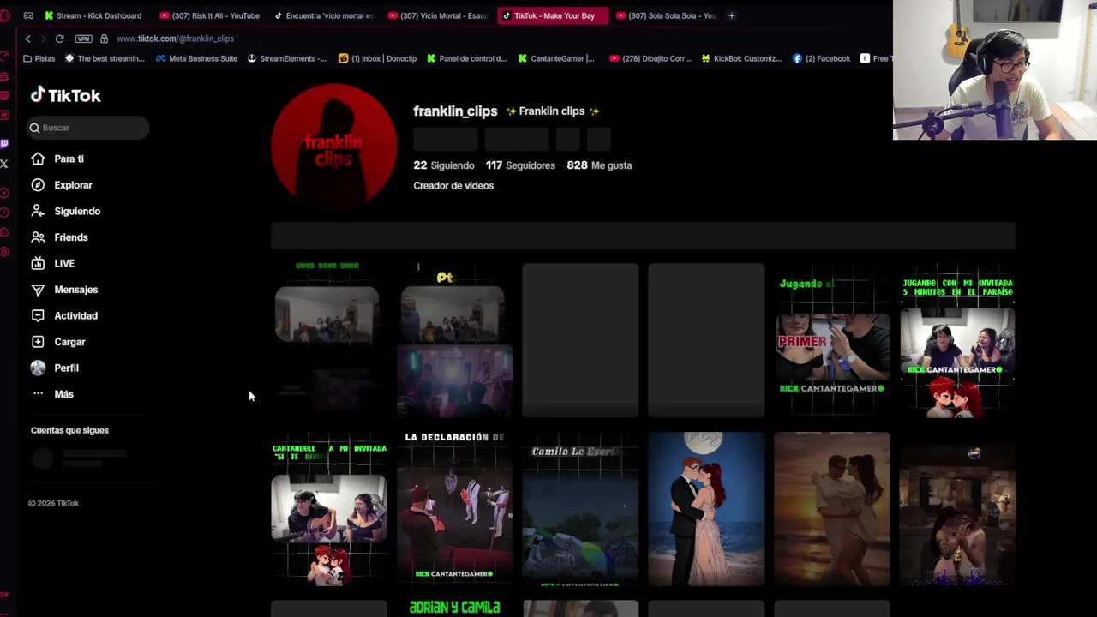Click the © 2026 TikTok footer text
This screenshot has width=1097, height=617.
click(53, 503)
